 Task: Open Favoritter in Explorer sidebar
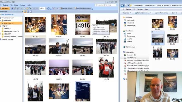(127, 17)
